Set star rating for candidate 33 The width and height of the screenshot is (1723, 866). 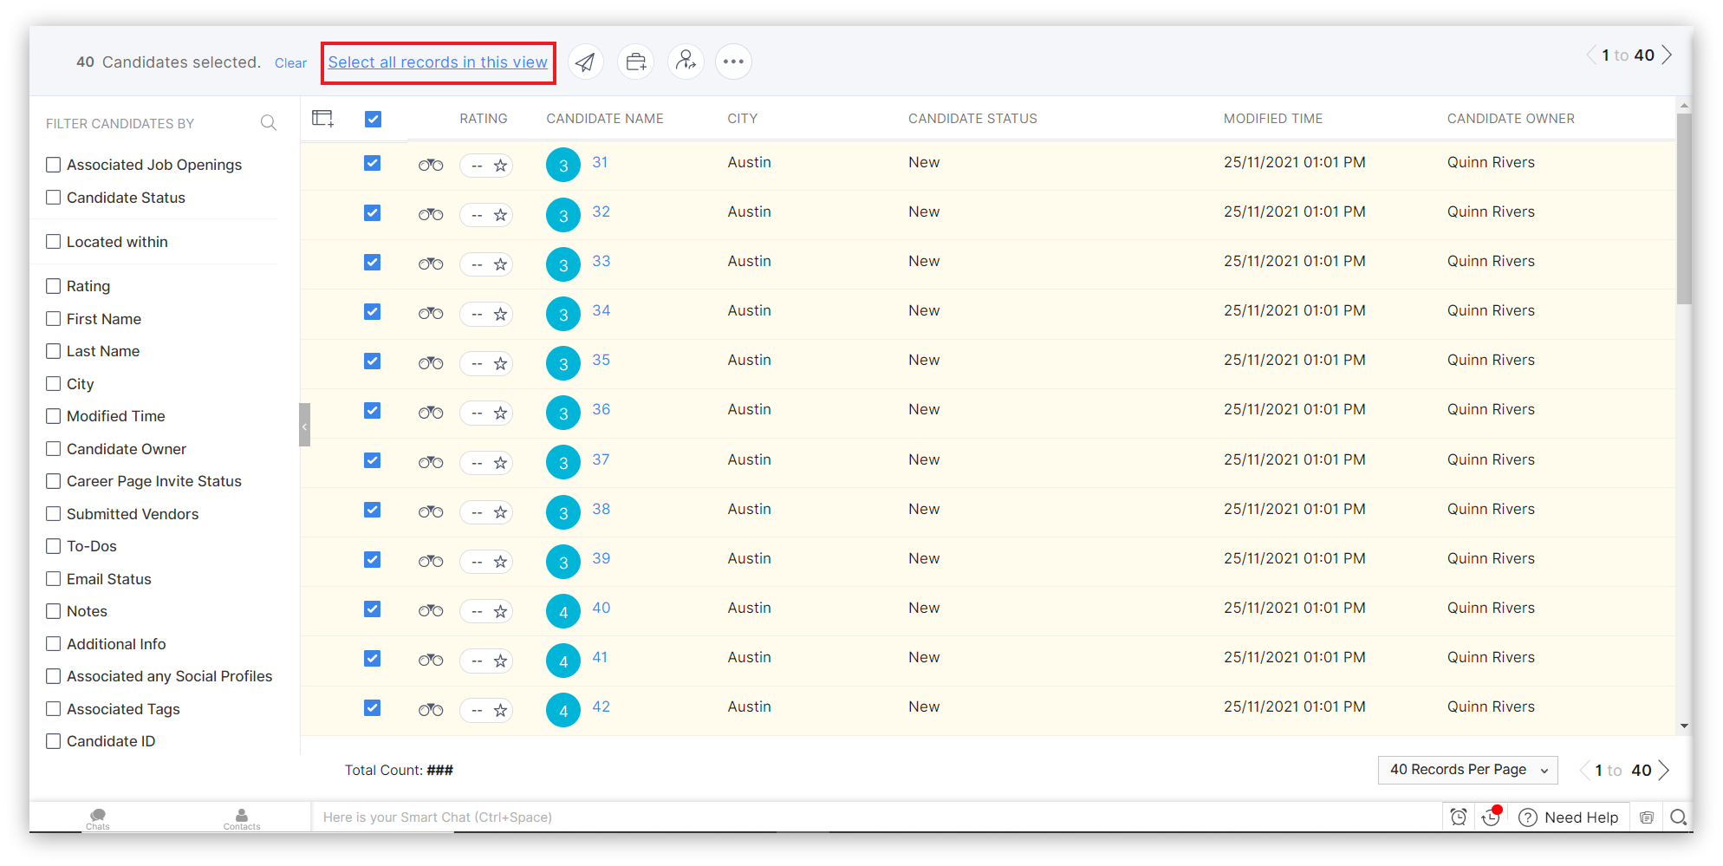tap(500, 264)
